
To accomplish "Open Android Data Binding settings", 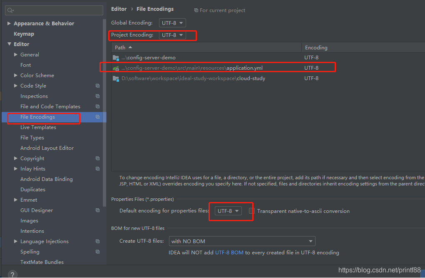I will pos(47,179).
